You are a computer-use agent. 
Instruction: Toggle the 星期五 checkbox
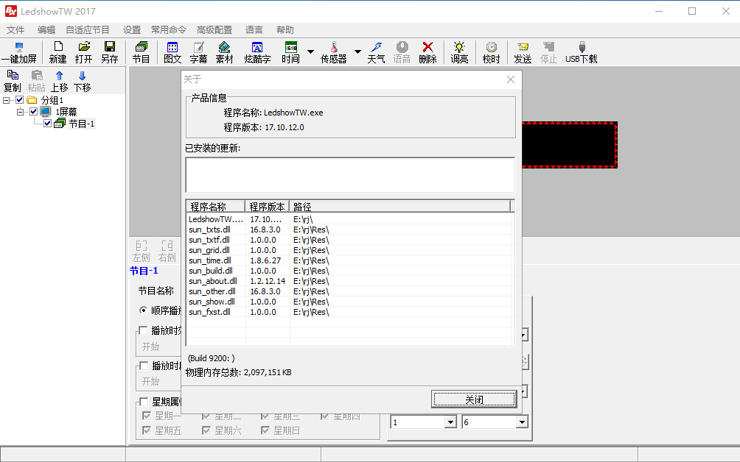146,430
